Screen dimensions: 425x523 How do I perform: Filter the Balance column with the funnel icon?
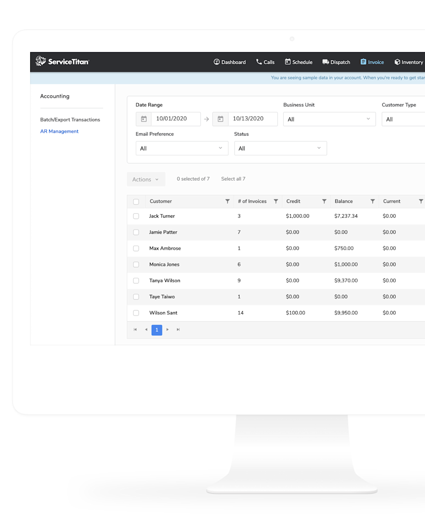tap(372, 201)
